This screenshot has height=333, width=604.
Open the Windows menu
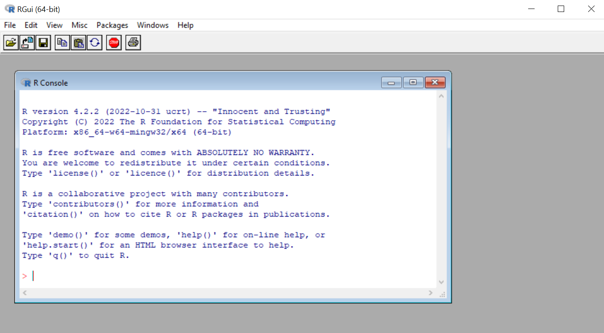coord(153,25)
